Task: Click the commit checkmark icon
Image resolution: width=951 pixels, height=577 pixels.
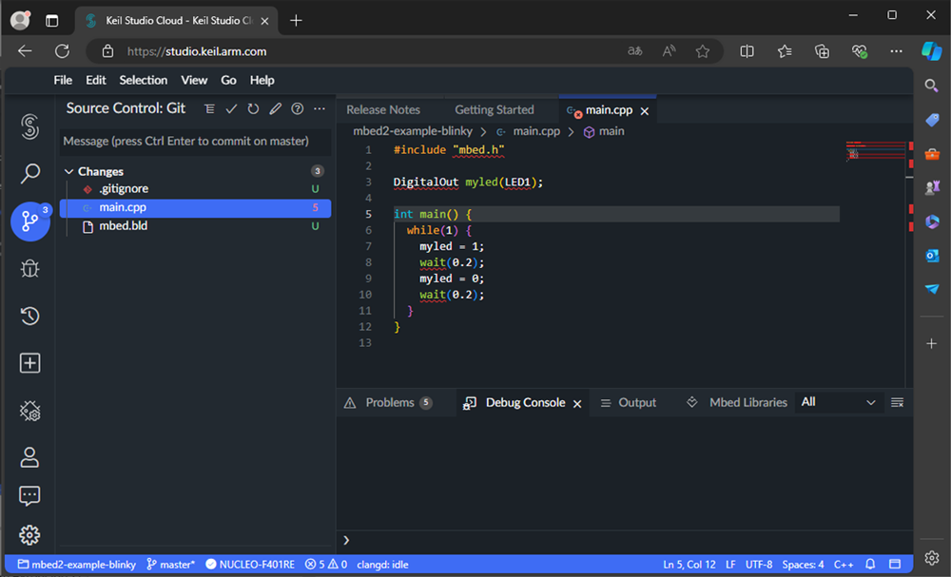Action: tap(231, 109)
